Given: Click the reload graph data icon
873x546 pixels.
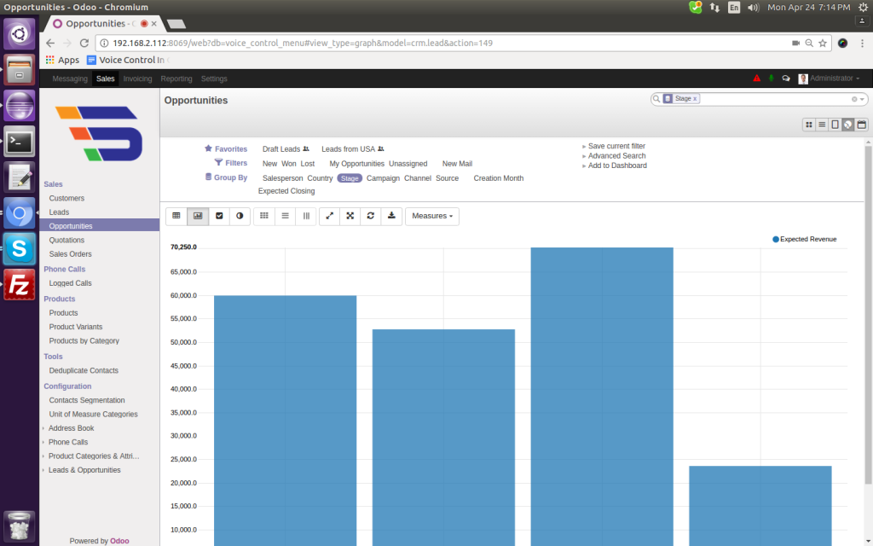Looking at the screenshot, I should click(x=371, y=216).
